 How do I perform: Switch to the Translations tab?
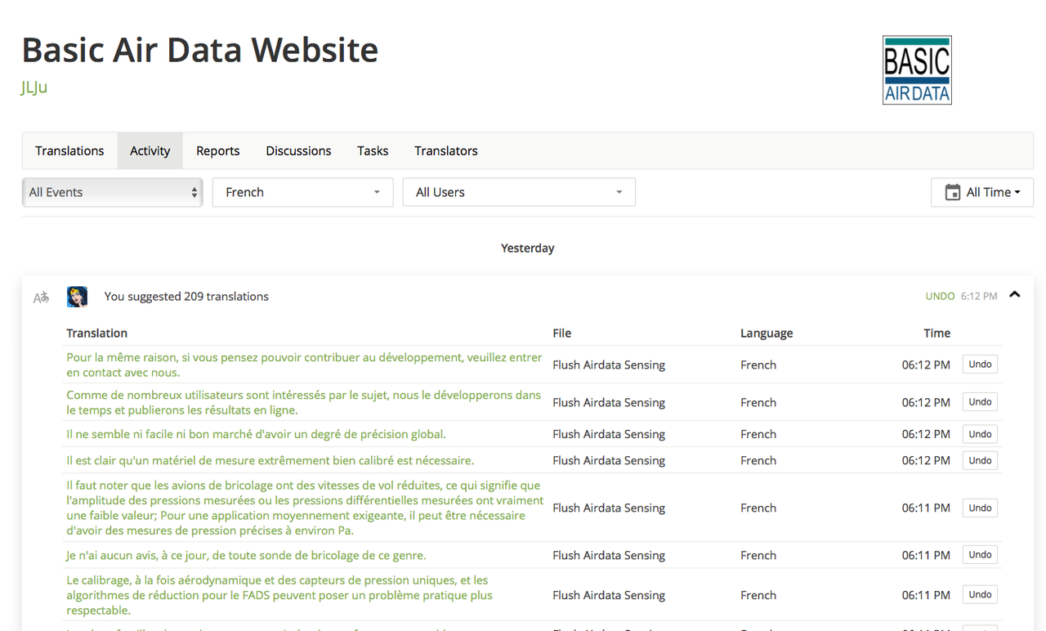coord(69,150)
